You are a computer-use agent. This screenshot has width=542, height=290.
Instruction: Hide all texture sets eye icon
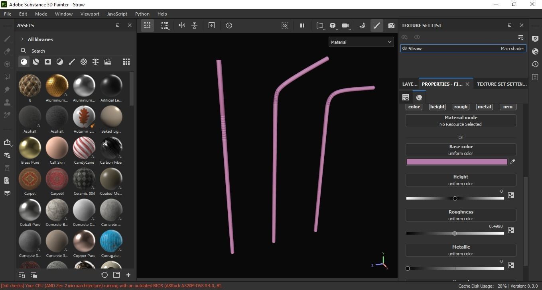tap(404, 37)
